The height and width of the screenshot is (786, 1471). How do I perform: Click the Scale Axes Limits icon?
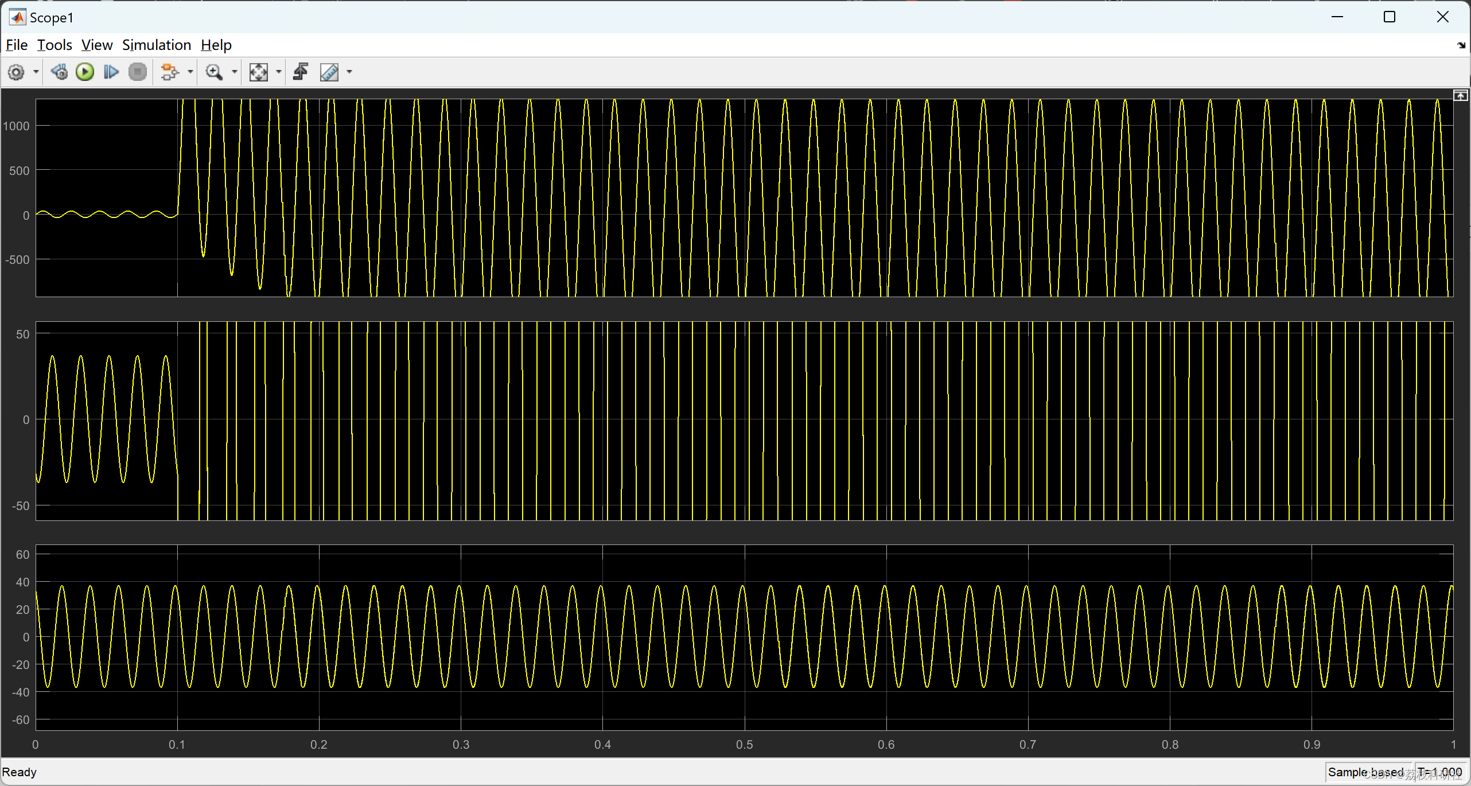[259, 72]
